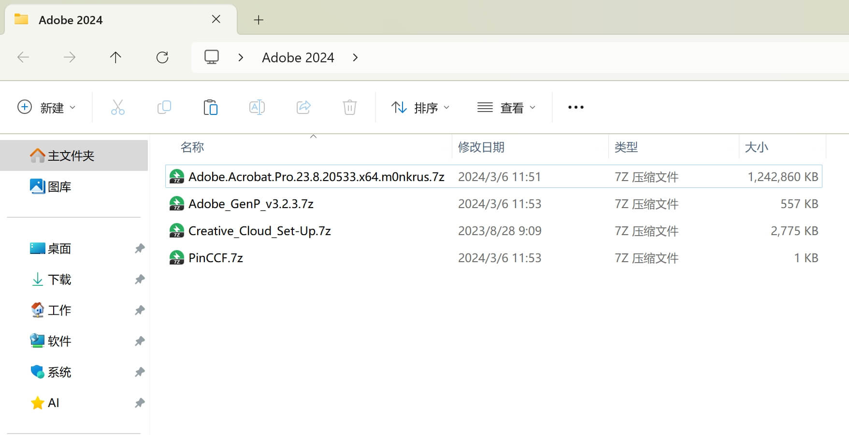The image size is (849, 435).
Task: Unpin 下载 using its pin icon
Action: click(x=140, y=280)
